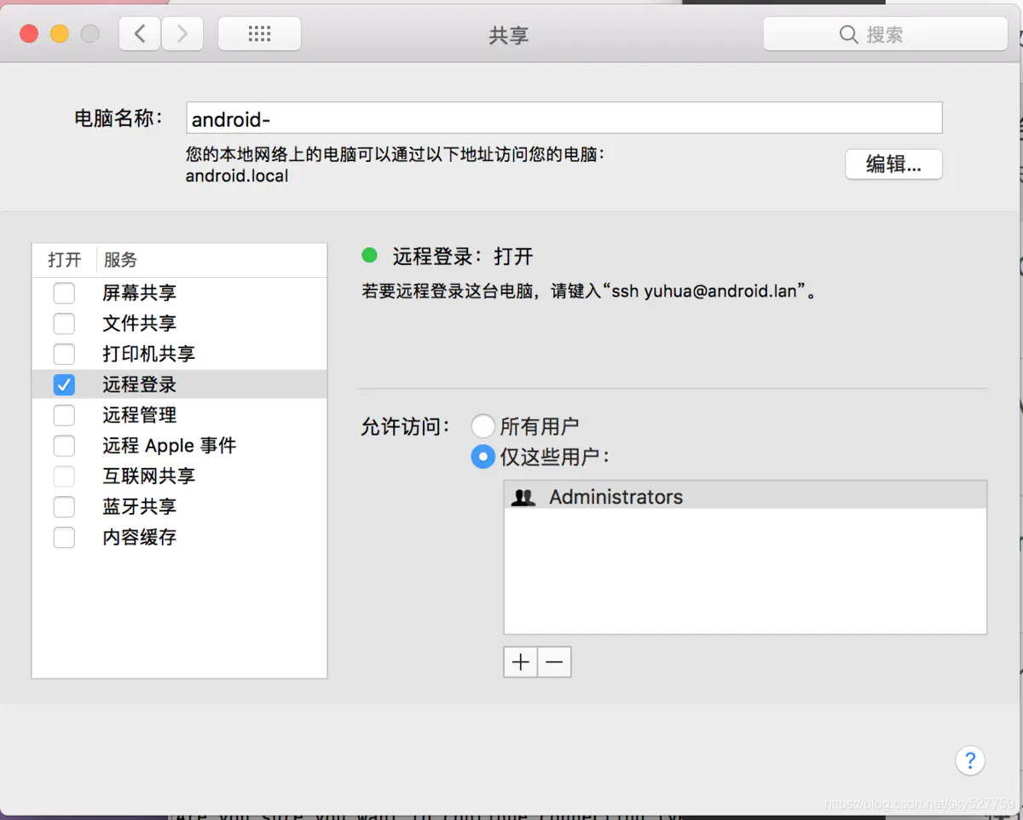Enable the 远程管理 checkbox
Viewport: 1023px width, 820px height.
coord(64,415)
